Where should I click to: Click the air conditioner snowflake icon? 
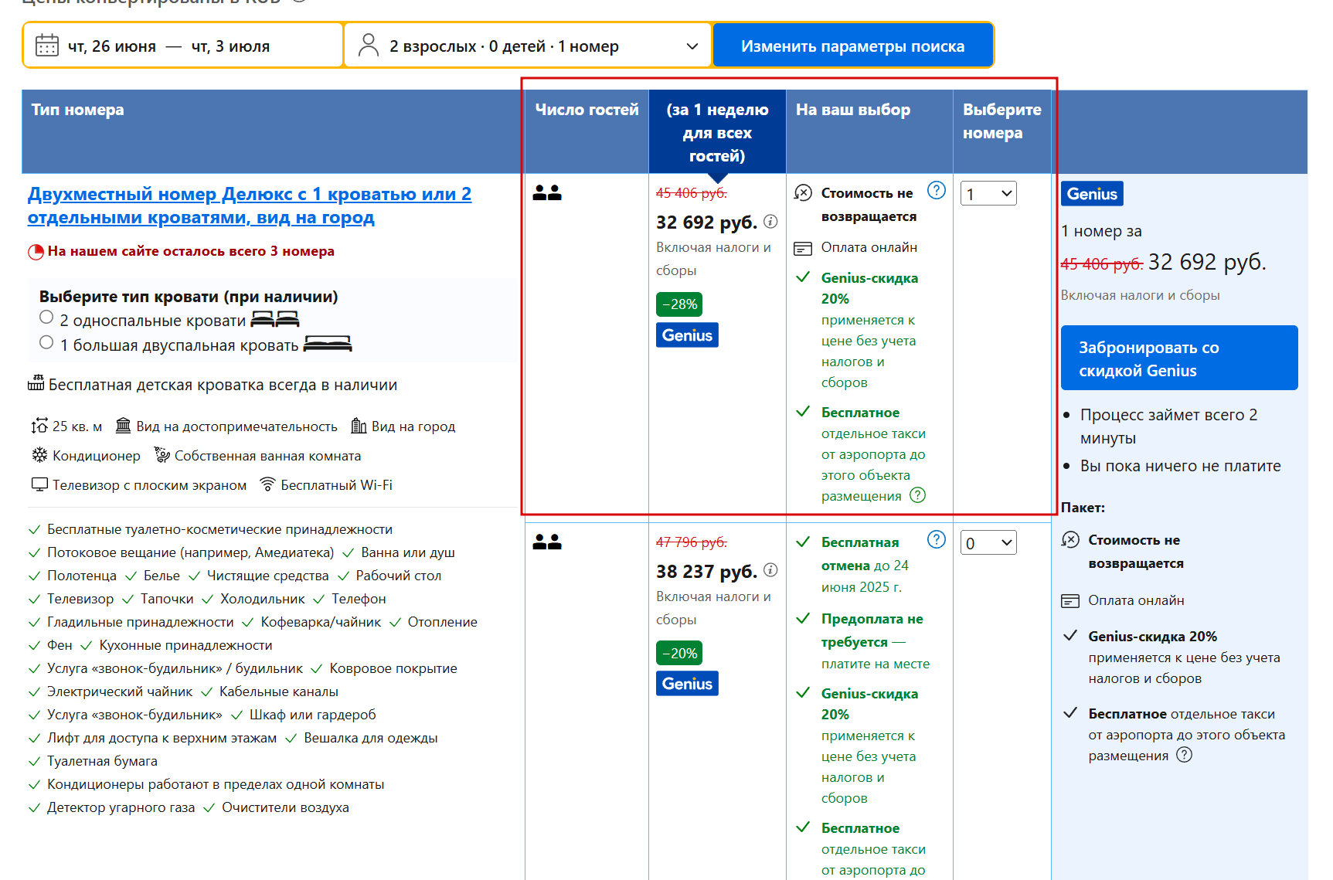coord(39,455)
